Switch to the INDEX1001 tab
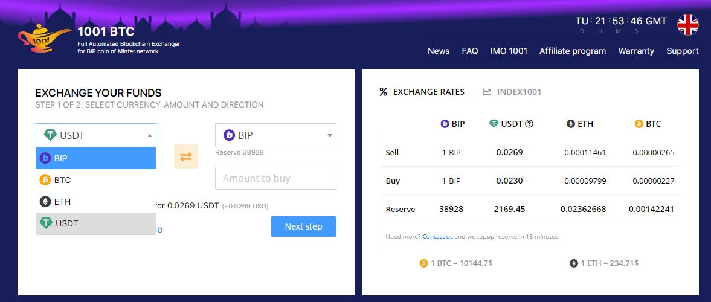Screen dimensions: 711x302 [512, 92]
